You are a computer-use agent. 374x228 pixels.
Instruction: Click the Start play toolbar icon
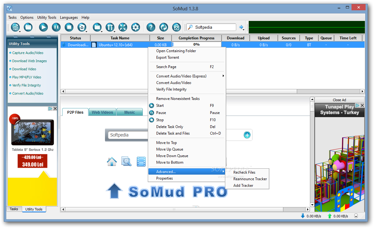[43, 27]
